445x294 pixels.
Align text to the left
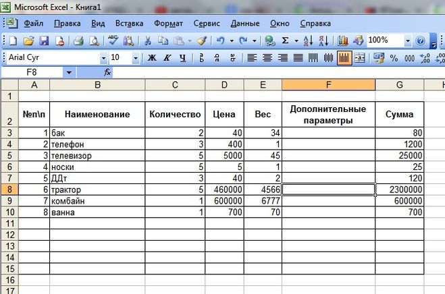point(252,58)
